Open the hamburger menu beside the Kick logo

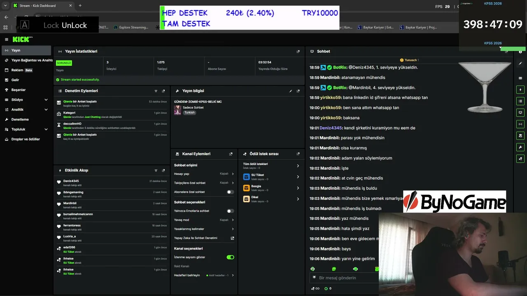[x=7, y=39]
